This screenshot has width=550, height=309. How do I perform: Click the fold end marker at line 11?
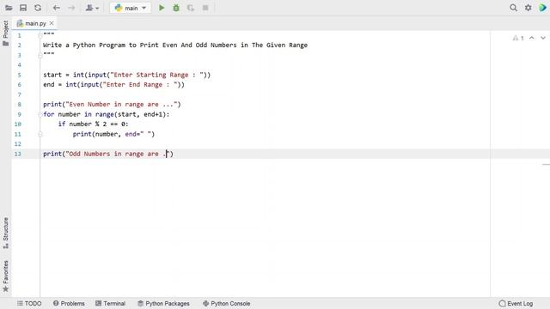(x=40, y=134)
